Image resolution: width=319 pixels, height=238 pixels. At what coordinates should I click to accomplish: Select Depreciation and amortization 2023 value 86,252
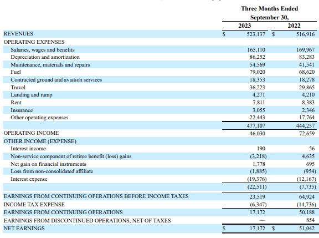click(x=257, y=57)
